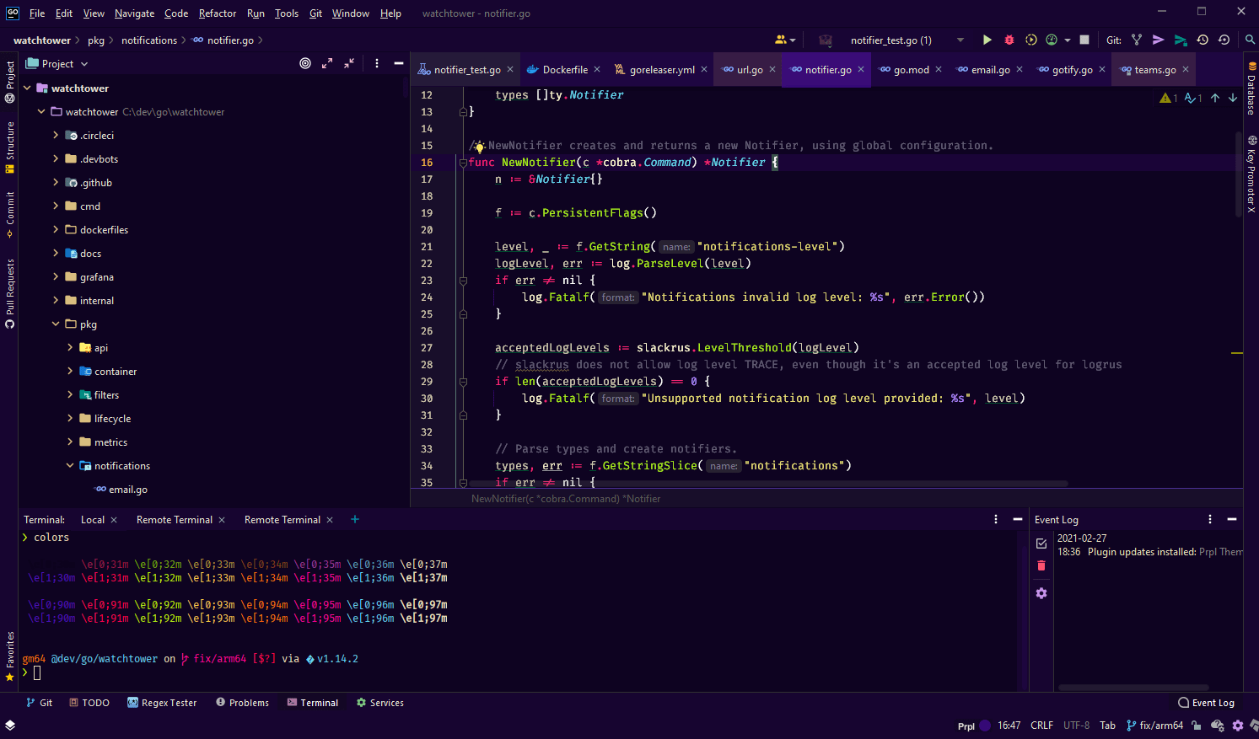Select opened file with the target icon

[x=305, y=63]
